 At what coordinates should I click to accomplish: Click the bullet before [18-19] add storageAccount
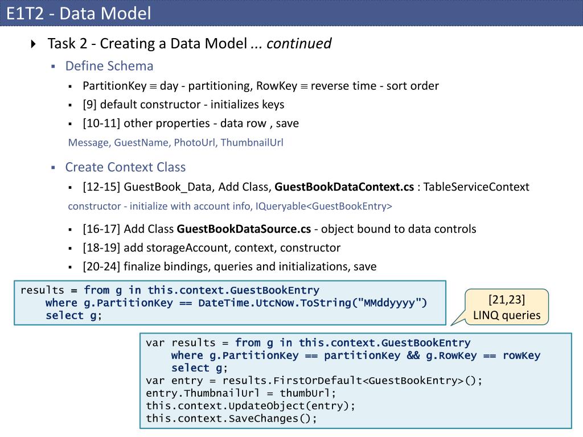(x=70, y=249)
